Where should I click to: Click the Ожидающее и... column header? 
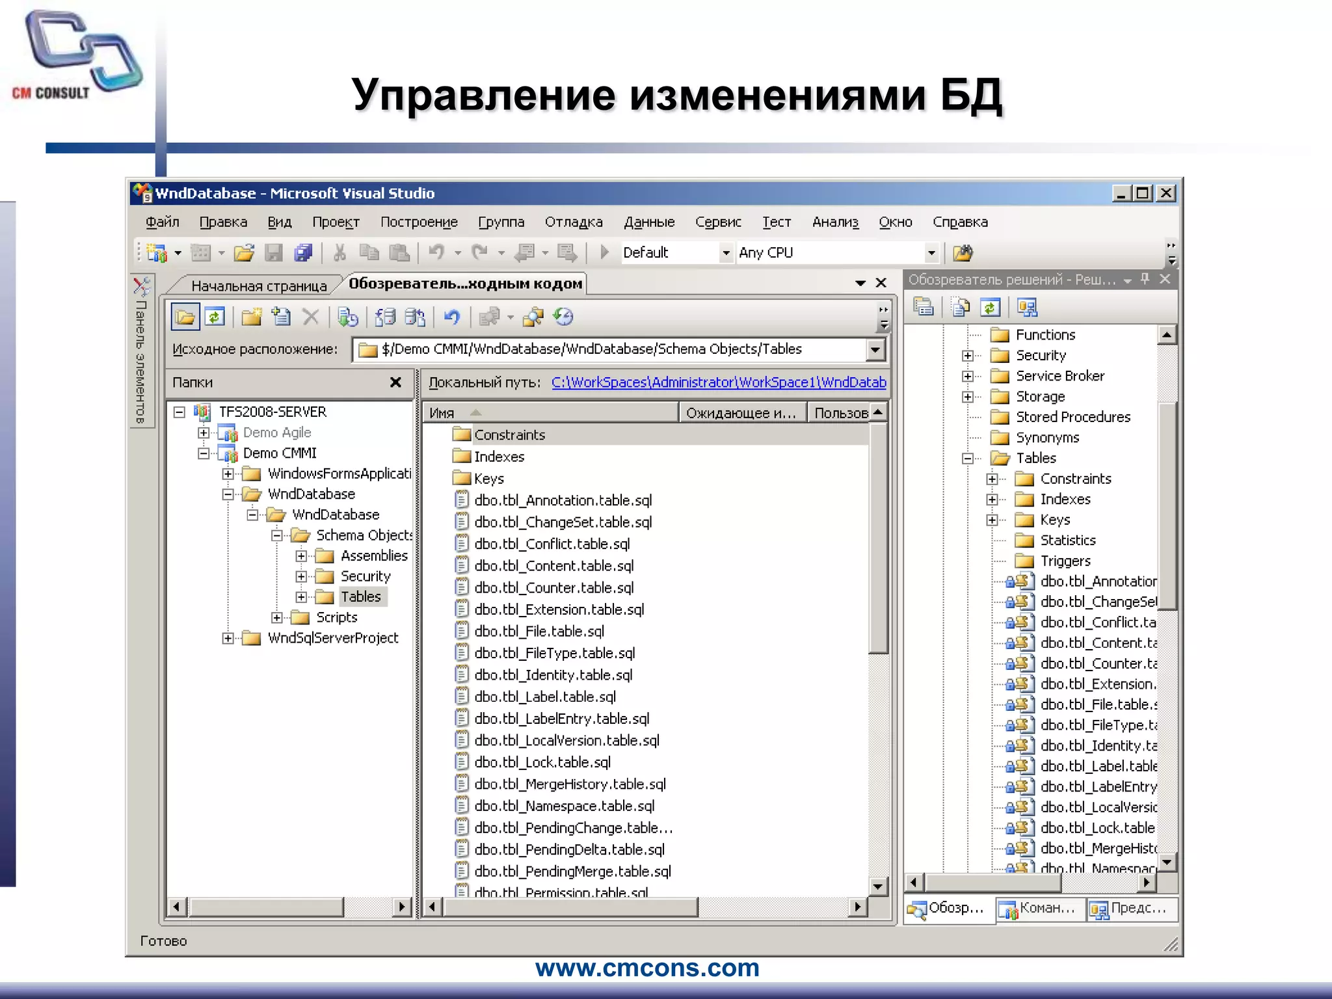(x=742, y=412)
